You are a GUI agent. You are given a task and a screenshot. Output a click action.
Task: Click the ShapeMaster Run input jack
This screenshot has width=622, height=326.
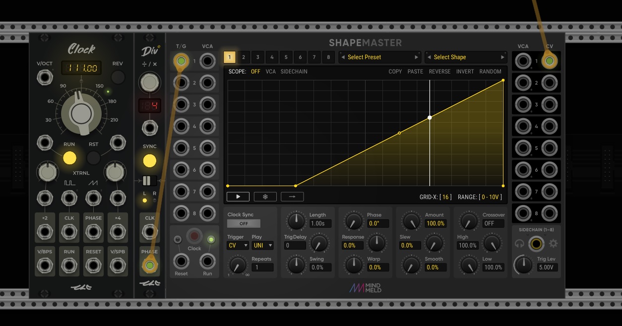(x=207, y=261)
